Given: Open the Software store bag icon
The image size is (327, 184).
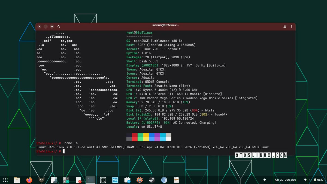Looking at the screenshot, I should (127, 180).
